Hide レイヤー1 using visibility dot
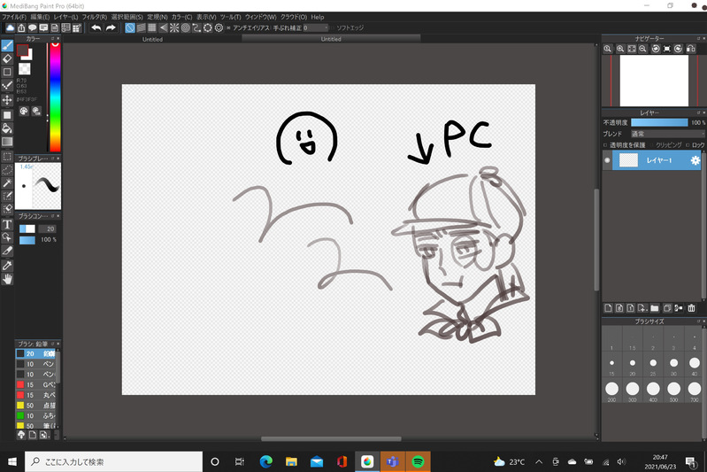707x472 pixels. click(x=607, y=160)
